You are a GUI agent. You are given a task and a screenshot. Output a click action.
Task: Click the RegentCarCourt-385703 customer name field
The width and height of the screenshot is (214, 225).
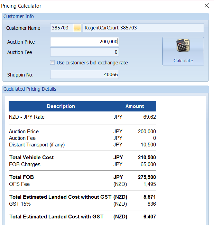(143, 28)
